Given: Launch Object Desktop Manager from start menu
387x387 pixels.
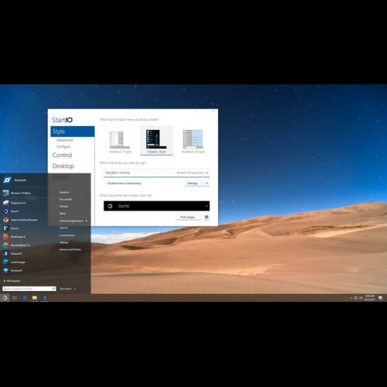Looking at the screenshot, I should pos(20,220).
